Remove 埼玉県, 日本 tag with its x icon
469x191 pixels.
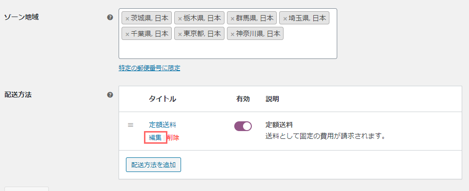(x=285, y=19)
